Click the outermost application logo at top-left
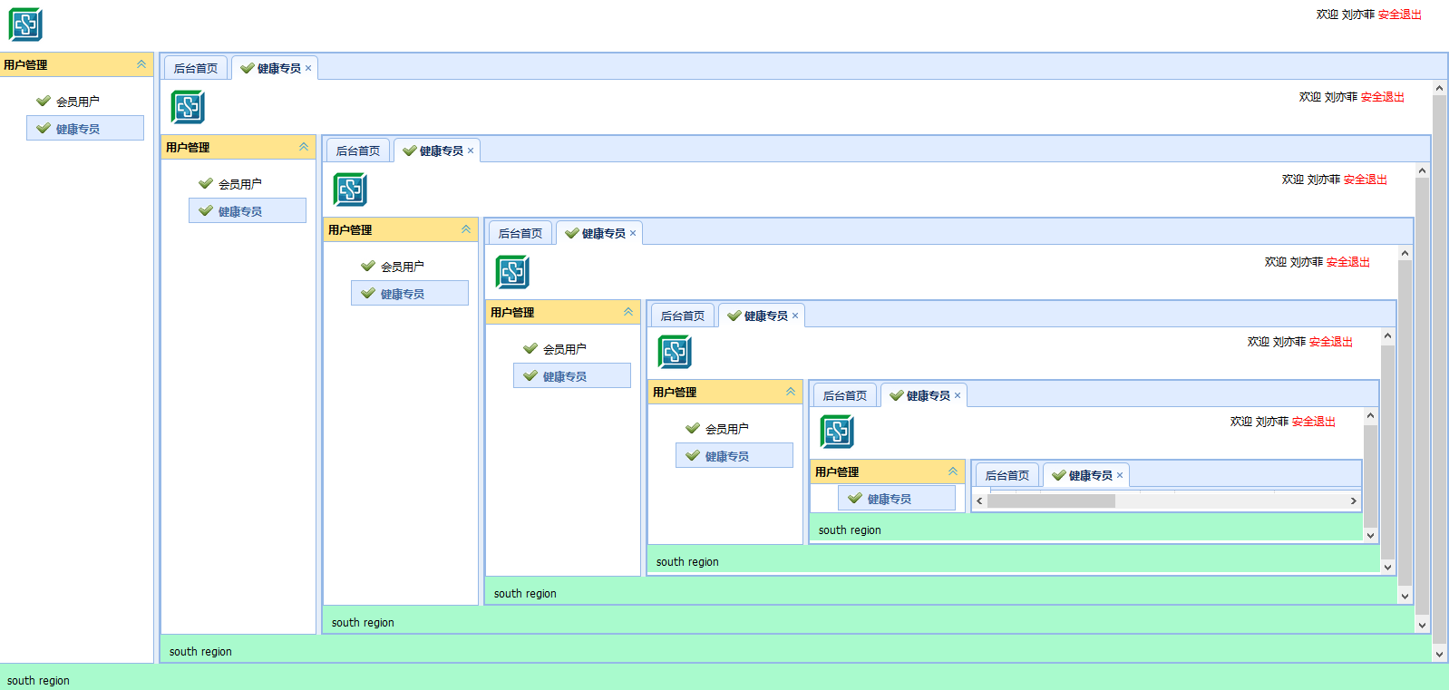1449x690 pixels. pos(25,24)
